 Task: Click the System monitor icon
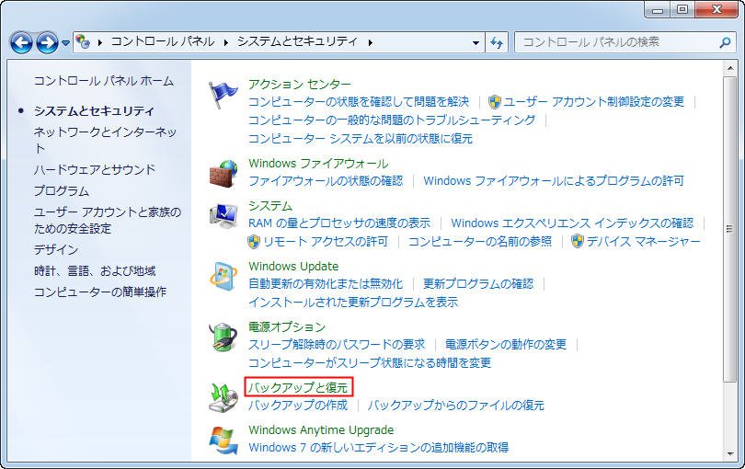coord(223,216)
